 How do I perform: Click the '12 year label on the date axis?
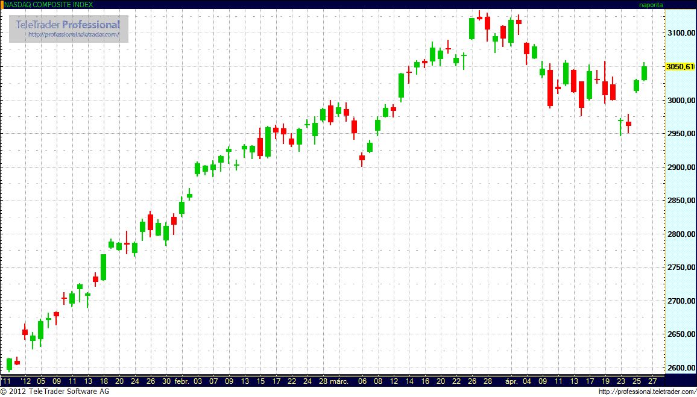25,381
